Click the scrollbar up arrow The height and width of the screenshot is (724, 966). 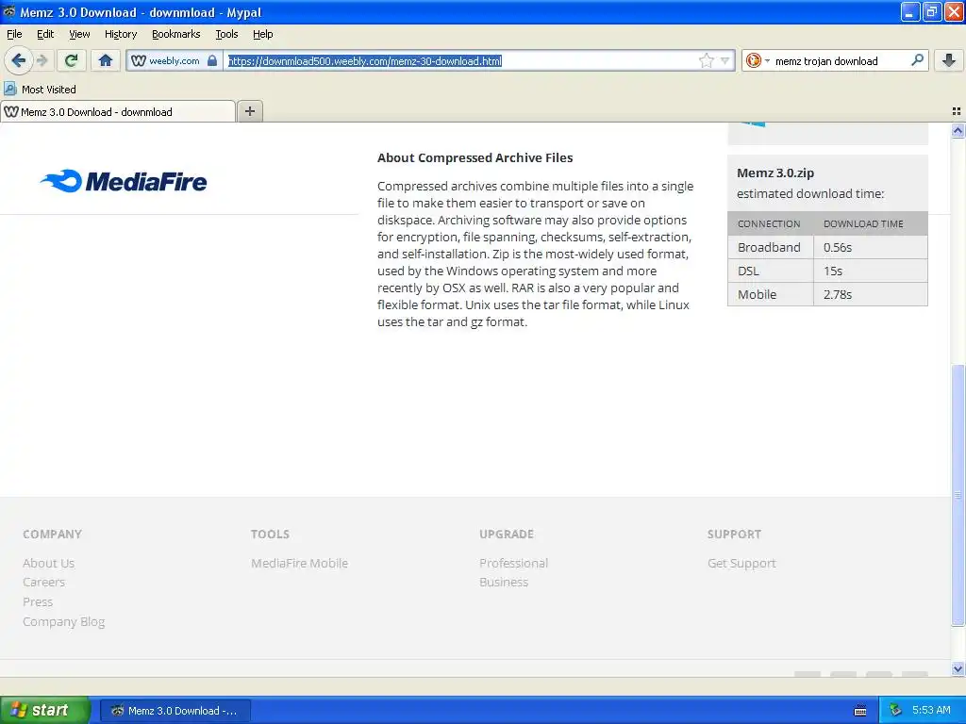click(x=958, y=130)
